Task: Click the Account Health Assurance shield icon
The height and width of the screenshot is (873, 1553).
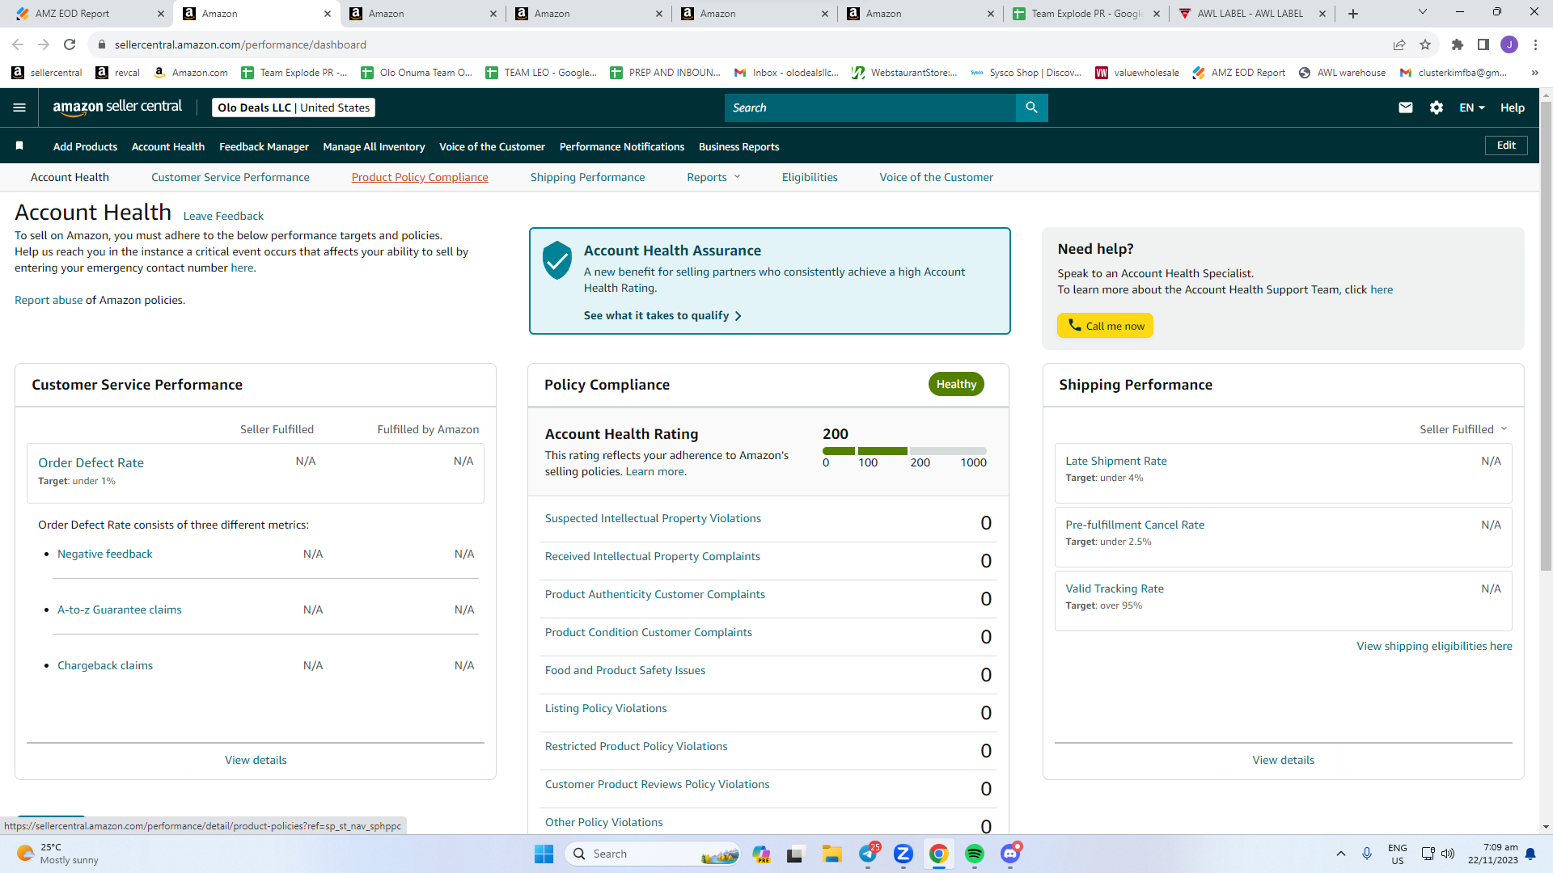Action: (x=557, y=260)
